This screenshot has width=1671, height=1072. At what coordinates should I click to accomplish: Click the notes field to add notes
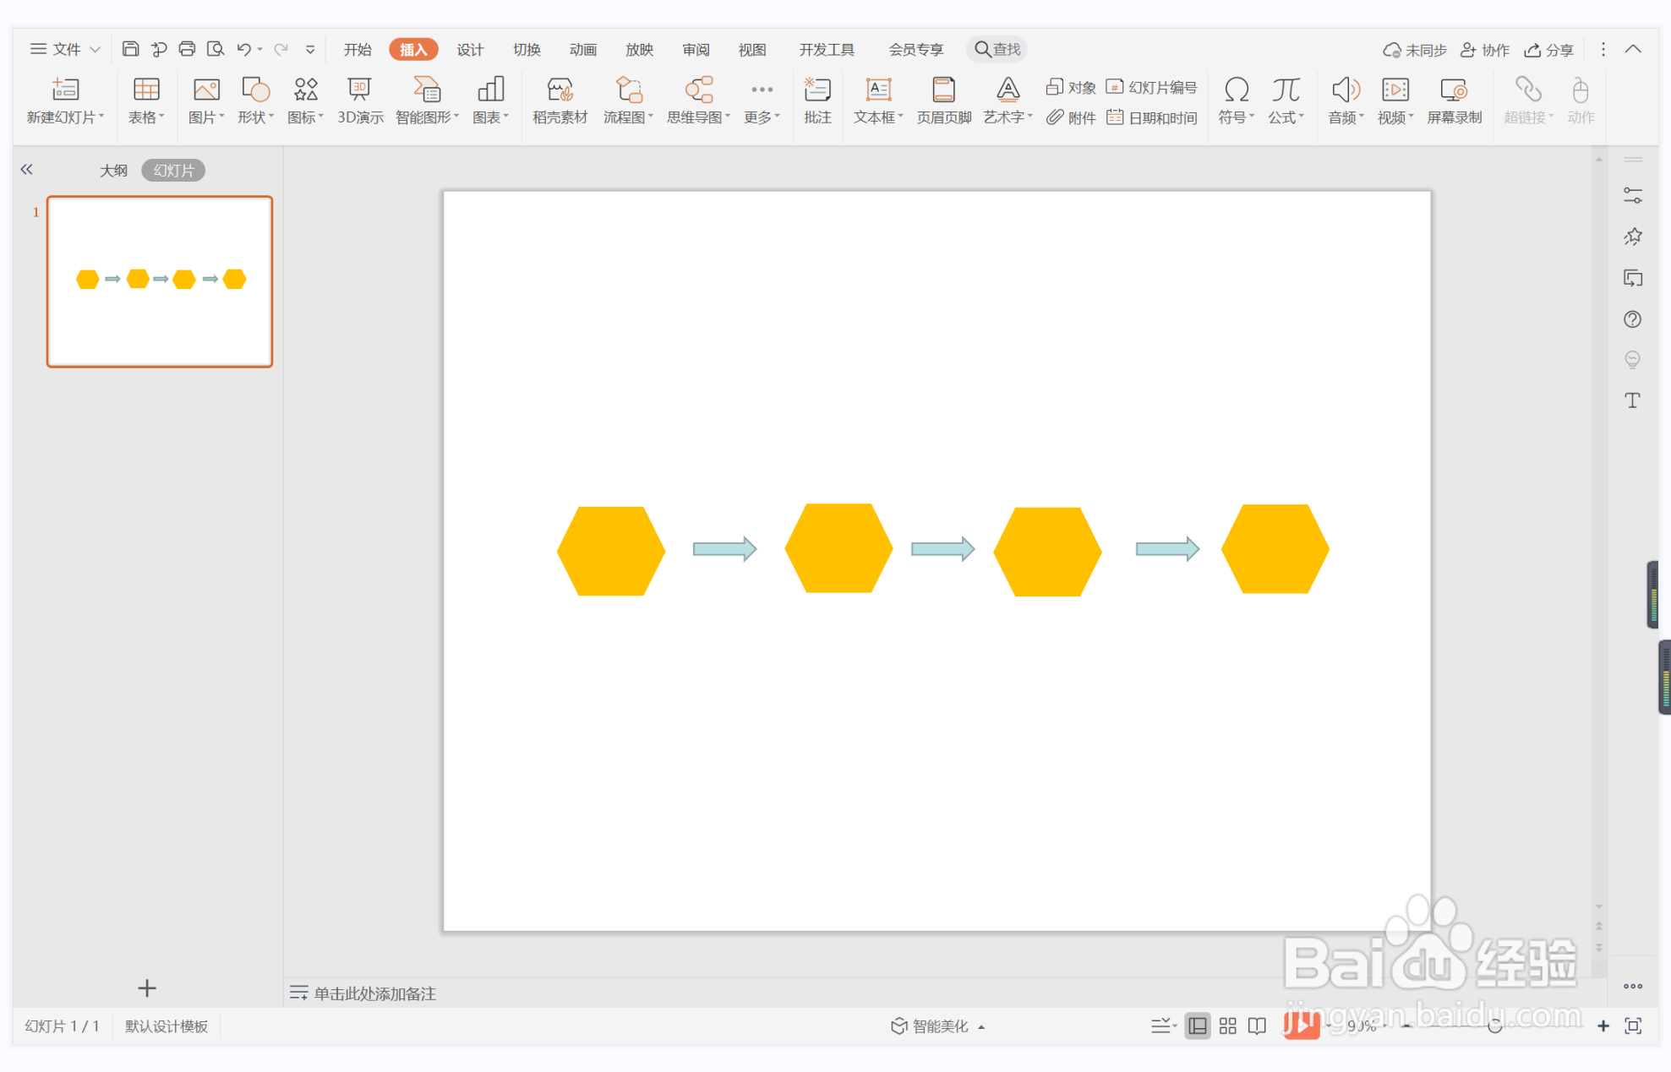pyautogui.click(x=375, y=993)
